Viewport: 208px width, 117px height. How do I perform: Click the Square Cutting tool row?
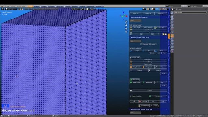147,64
